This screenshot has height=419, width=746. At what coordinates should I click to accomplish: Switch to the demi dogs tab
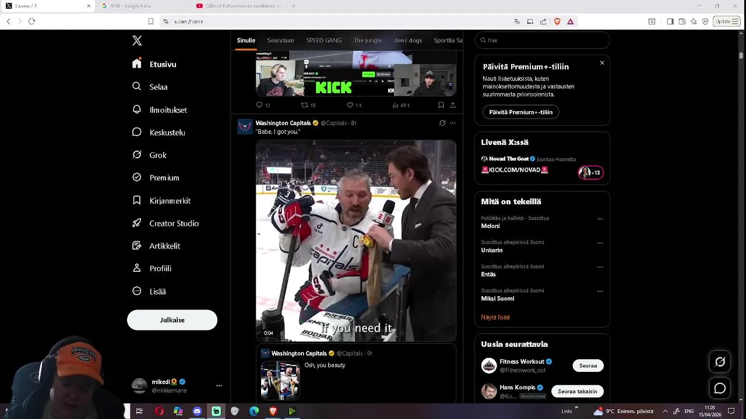tap(408, 40)
